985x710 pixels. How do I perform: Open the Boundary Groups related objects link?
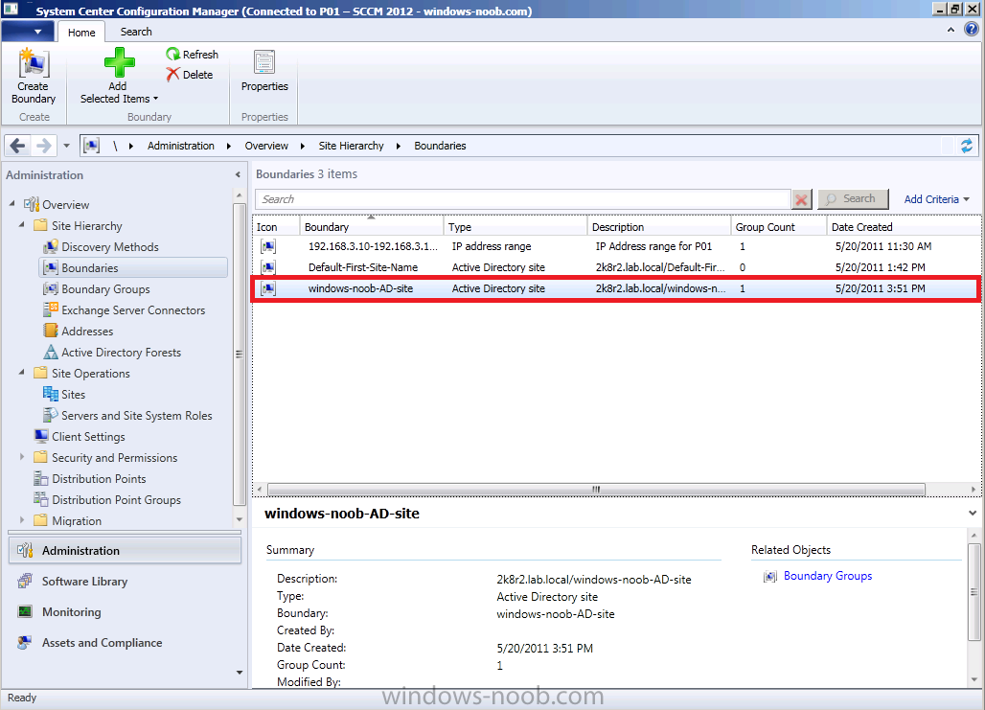[828, 576]
